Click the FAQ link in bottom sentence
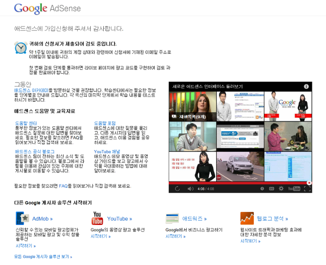Image resolution: width=326 pixels, height=265 pixels. click(63, 186)
